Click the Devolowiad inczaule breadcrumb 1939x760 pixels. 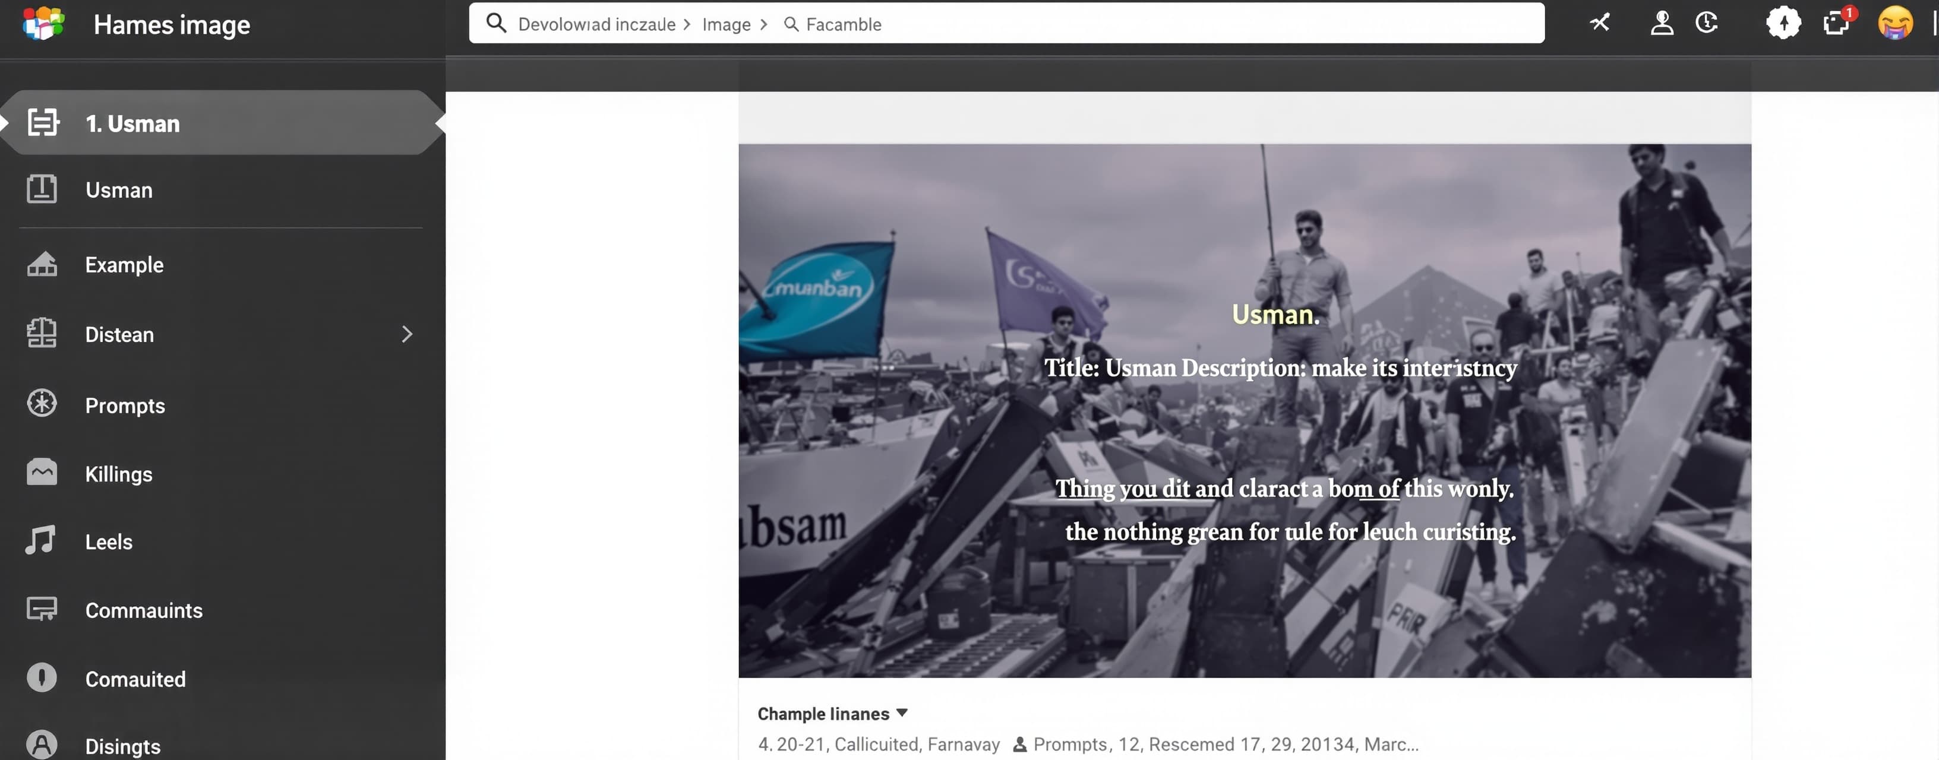tap(596, 24)
